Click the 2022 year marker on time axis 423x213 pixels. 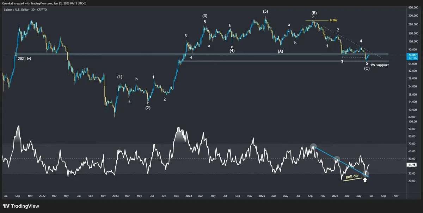pyautogui.click(x=42, y=195)
